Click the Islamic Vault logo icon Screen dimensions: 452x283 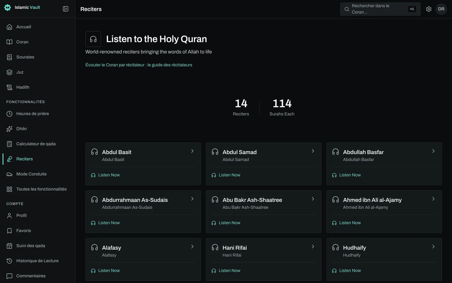tap(8, 8)
